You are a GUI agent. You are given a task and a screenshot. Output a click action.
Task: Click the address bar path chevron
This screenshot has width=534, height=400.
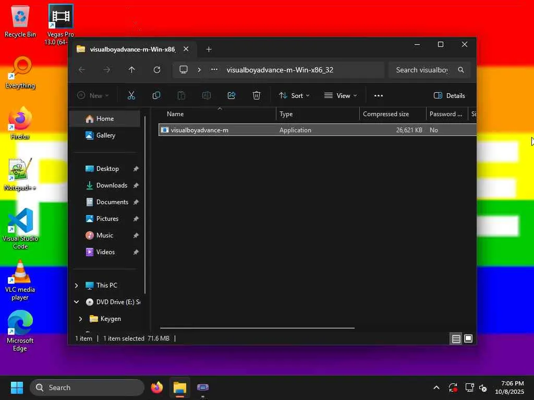pyautogui.click(x=199, y=70)
